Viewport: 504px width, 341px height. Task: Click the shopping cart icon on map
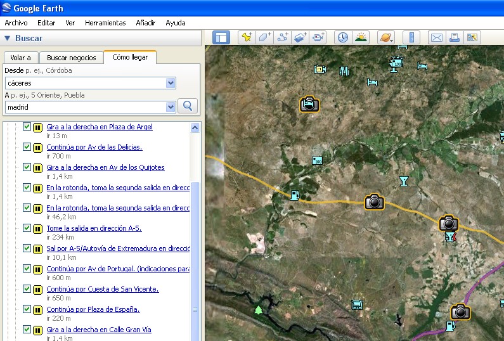[357, 304]
